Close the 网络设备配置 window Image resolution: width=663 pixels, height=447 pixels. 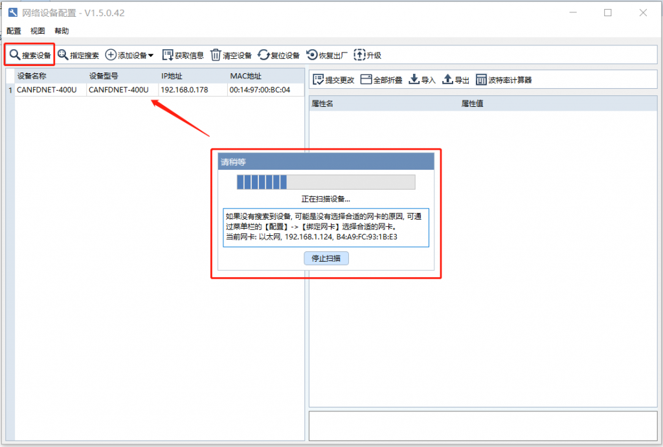pyautogui.click(x=643, y=13)
